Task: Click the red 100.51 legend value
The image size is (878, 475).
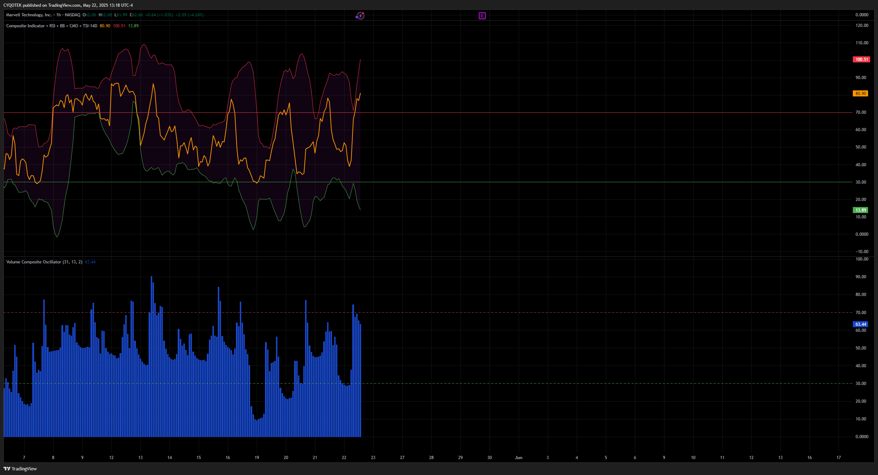Action: click(119, 26)
